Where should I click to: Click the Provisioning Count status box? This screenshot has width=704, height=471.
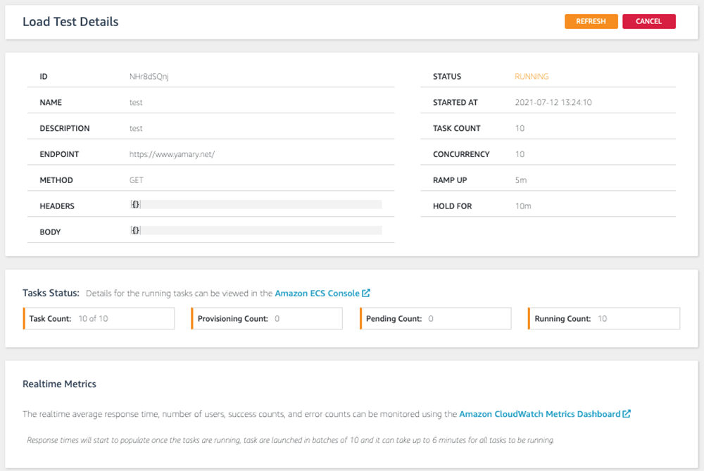pos(266,318)
